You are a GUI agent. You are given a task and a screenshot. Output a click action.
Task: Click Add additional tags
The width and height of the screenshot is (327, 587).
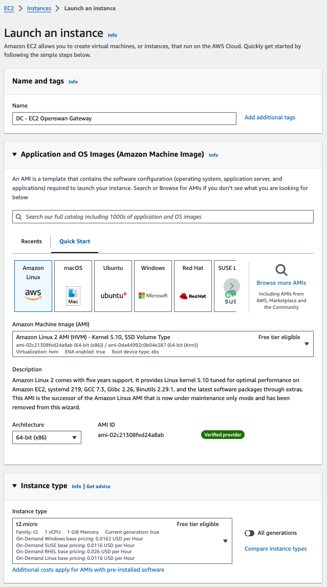pos(270,117)
